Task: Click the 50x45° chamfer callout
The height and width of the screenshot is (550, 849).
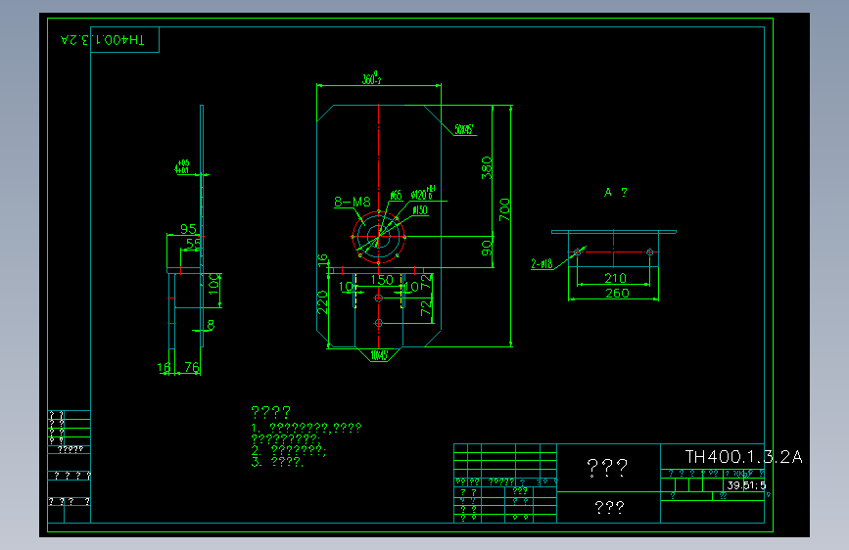Action: click(463, 129)
